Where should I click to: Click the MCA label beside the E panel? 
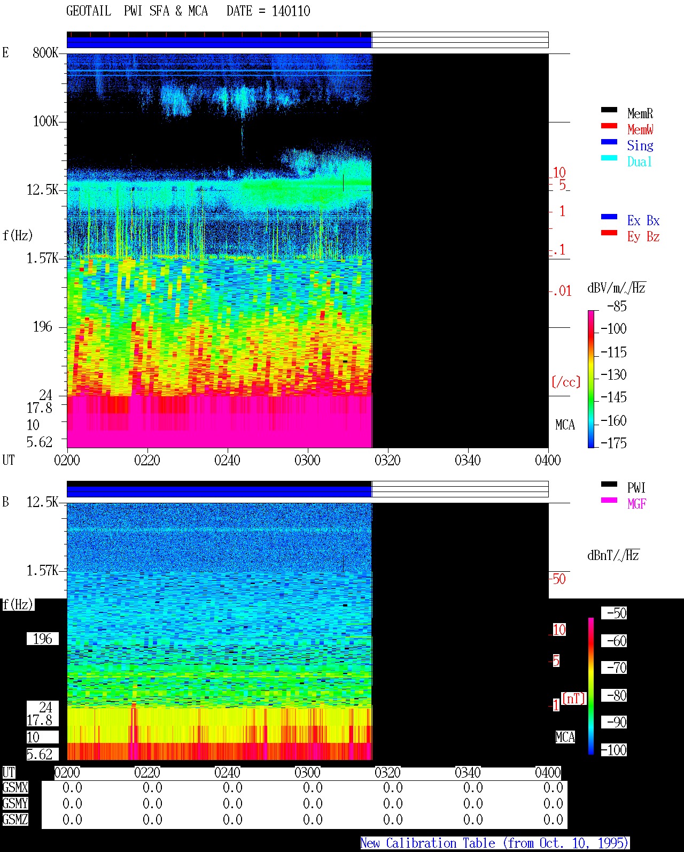pyautogui.click(x=565, y=425)
